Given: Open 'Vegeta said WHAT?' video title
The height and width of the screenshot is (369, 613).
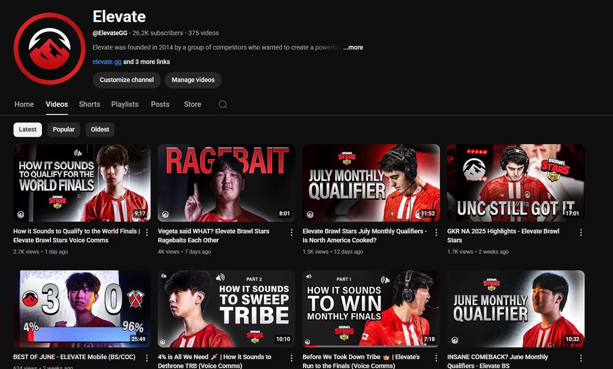Looking at the screenshot, I should point(214,236).
